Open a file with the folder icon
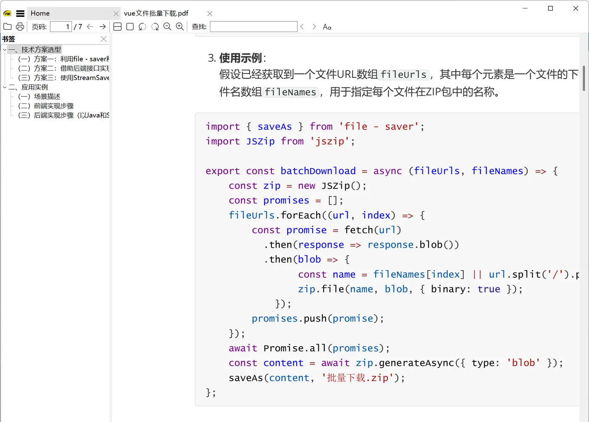The image size is (589, 422). (x=8, y=27)
